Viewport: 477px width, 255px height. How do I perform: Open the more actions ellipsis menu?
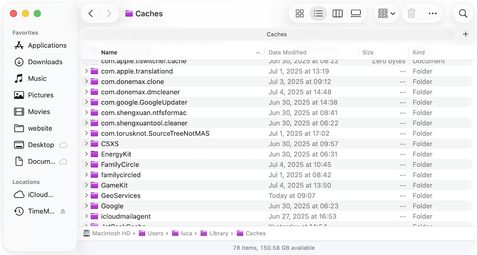[x=433, y=13]
